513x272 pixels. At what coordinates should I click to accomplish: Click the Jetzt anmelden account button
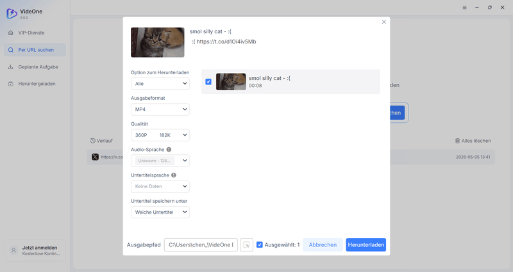click(x=35, y=250)
